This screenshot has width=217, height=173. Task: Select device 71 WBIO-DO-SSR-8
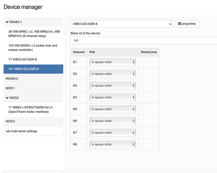(33, 60)
